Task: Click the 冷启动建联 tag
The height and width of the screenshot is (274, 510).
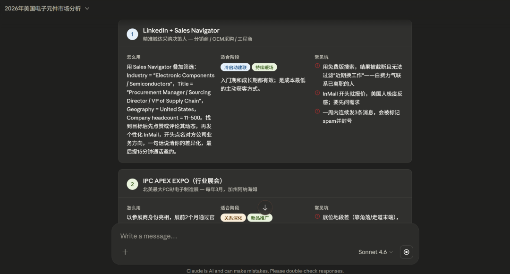Action: point(236,68)
